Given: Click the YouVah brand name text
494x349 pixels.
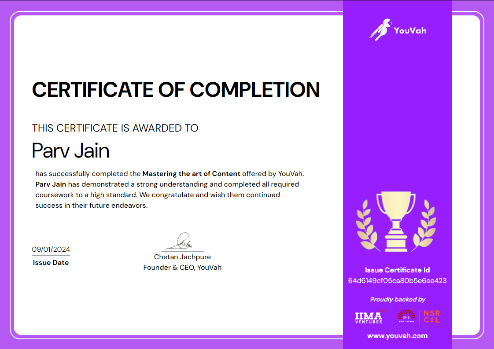Looking at the screenshot, I should (x=410, y=30).
